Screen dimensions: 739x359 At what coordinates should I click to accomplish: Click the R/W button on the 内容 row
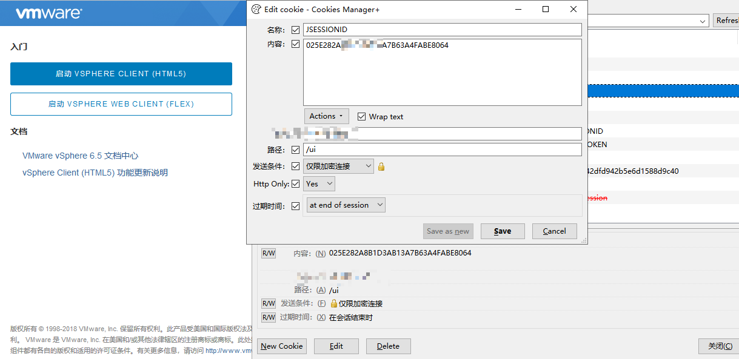click(x=269, y=253)
